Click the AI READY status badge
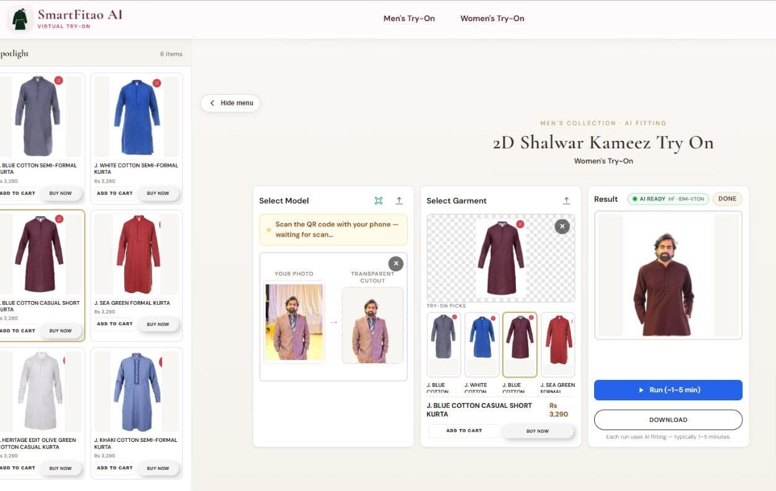The width and height of the screenshot is (776, 491). pyautogui.click(x=668, y=199)
